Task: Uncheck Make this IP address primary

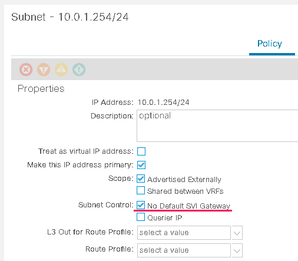Action: [141, 165]
